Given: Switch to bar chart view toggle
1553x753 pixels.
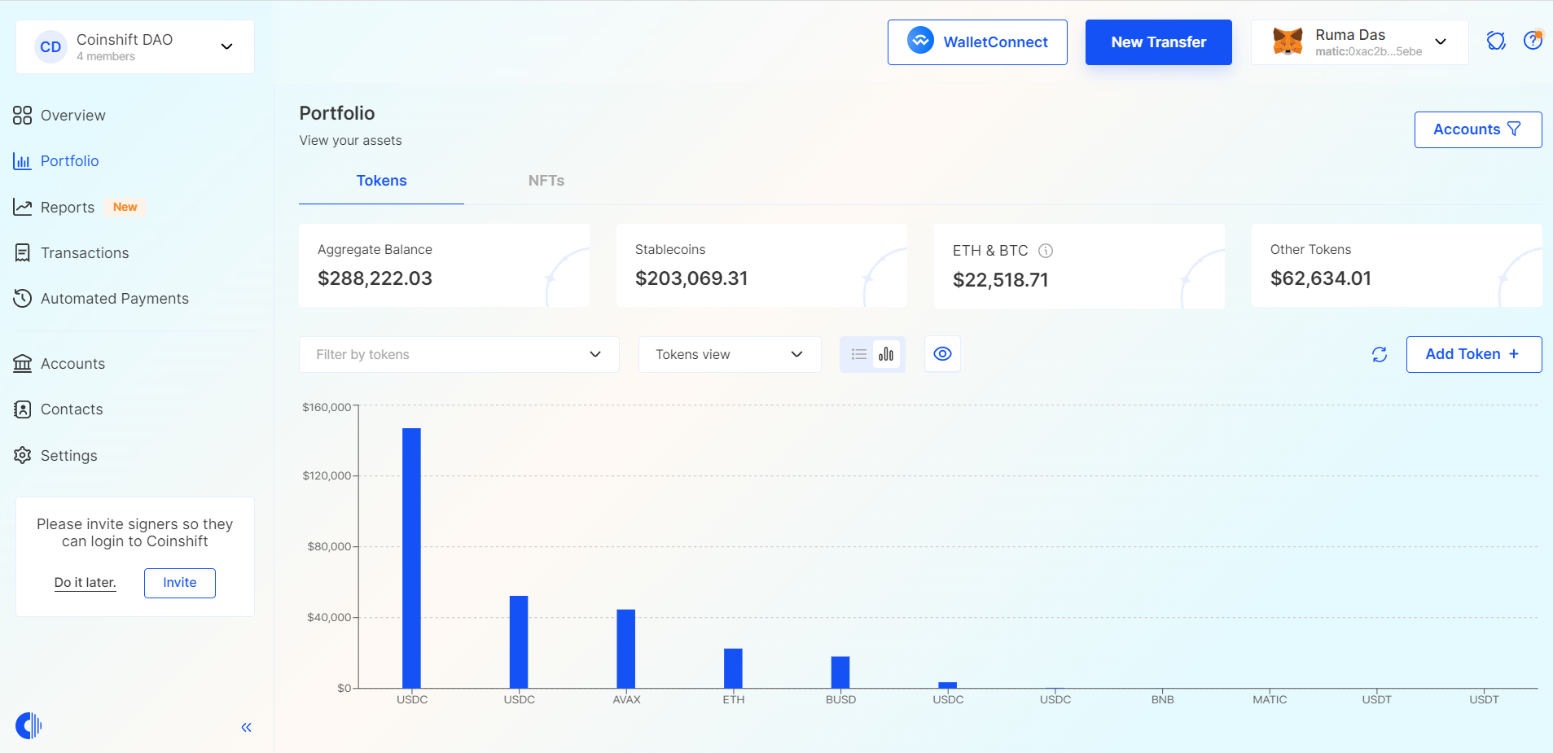Looking at the screenshot, I should [886, 354].
